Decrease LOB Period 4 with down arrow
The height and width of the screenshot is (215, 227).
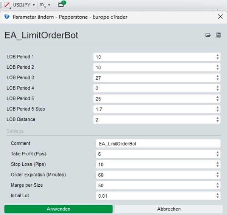click(218, 90)
